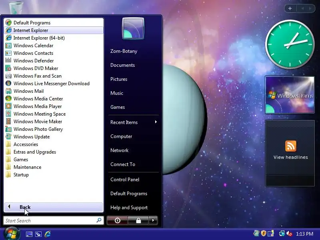
Task: Click the lock computer button
Action: (x=138, y=220)
